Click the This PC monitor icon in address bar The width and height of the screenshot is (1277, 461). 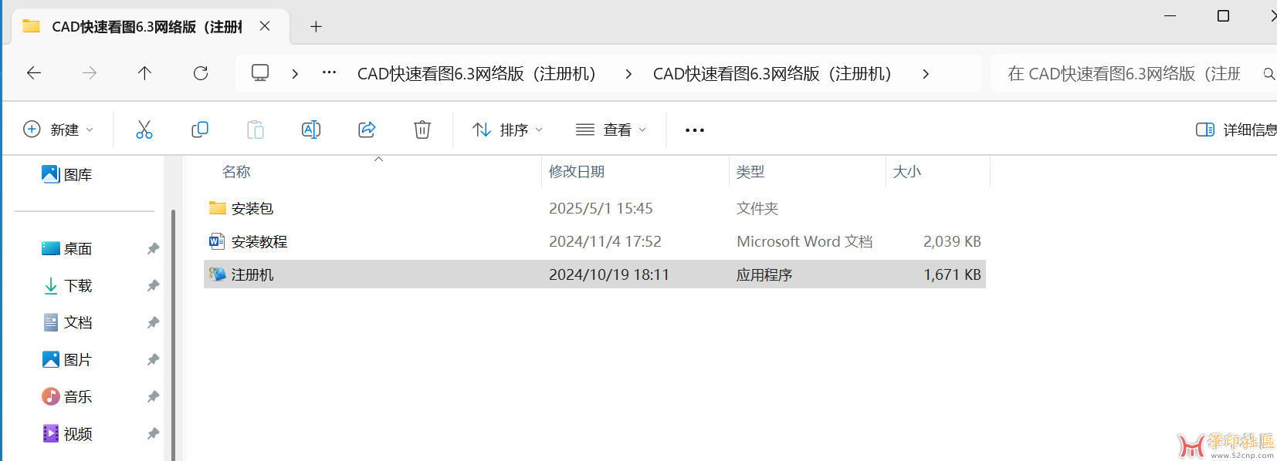coord(260,73)
